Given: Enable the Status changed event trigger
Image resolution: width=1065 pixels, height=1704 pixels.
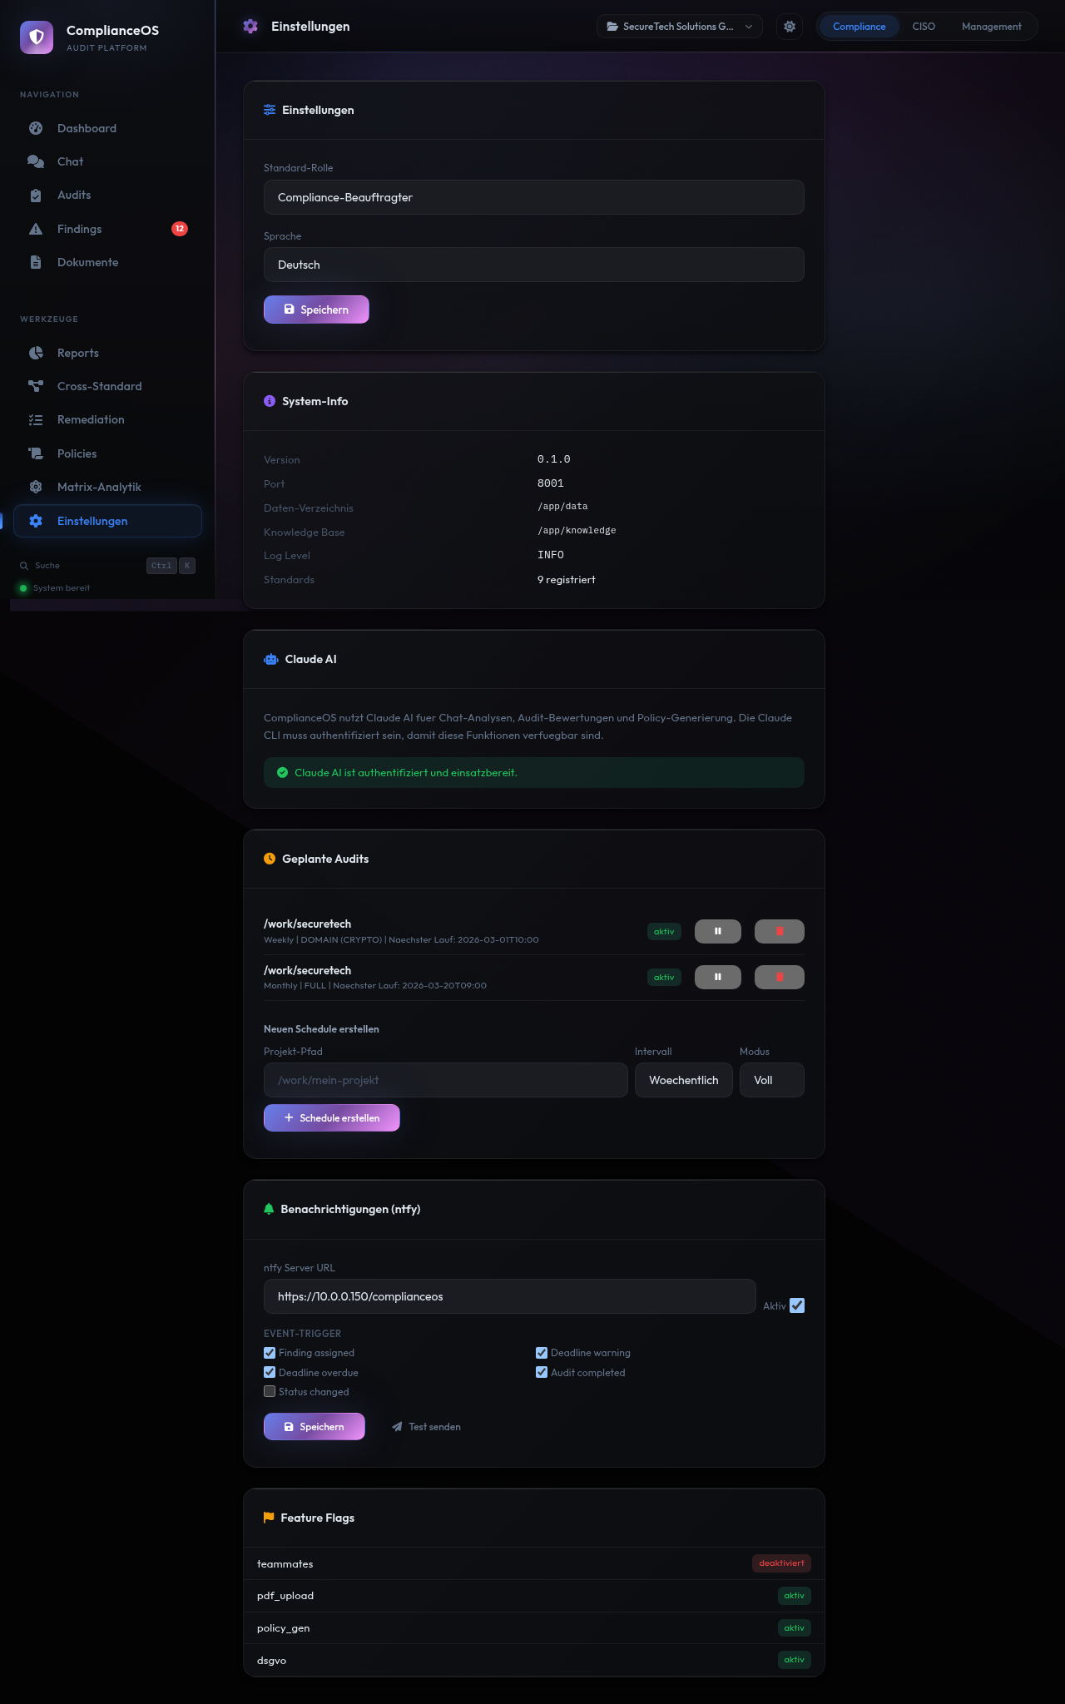Looking at the screenshot, I should [270, 1391].
